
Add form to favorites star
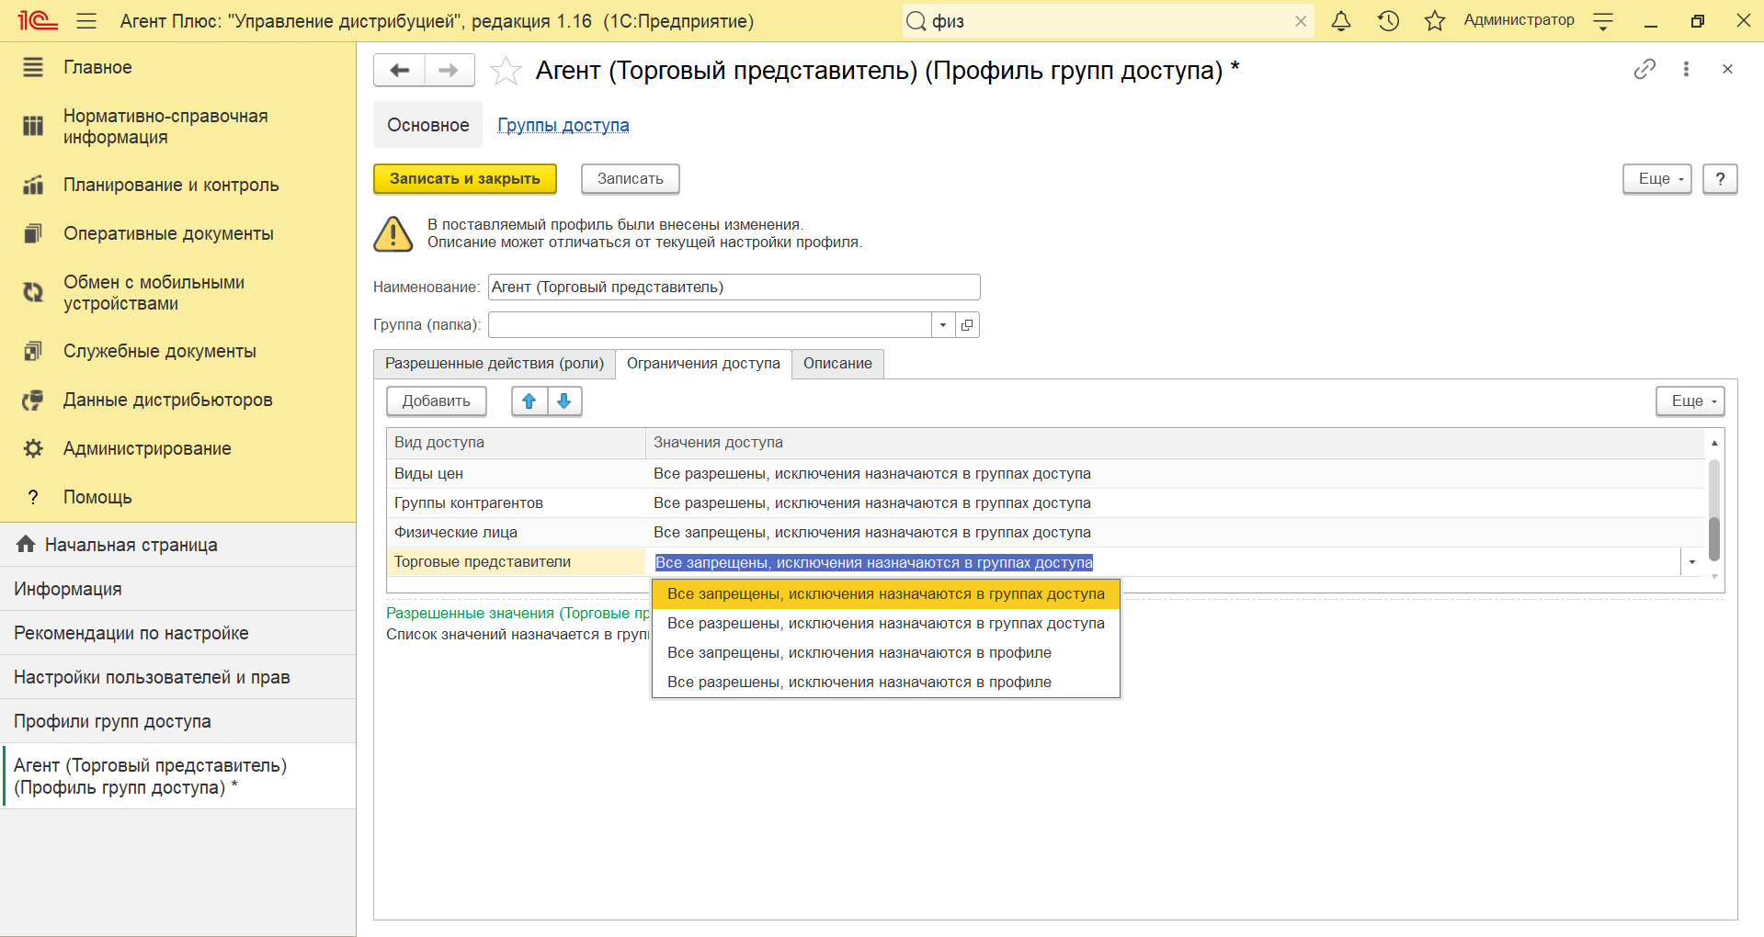(x=506, y=70)
